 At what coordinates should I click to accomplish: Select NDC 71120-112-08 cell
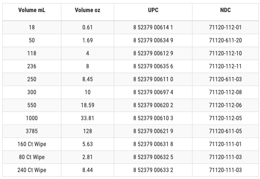(225, 92)
